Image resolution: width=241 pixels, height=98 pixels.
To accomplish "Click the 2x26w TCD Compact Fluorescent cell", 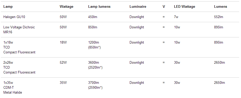I will coord(19,67).
